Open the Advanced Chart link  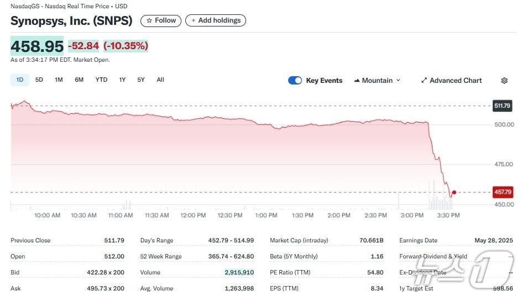click(x=455, y=81)
